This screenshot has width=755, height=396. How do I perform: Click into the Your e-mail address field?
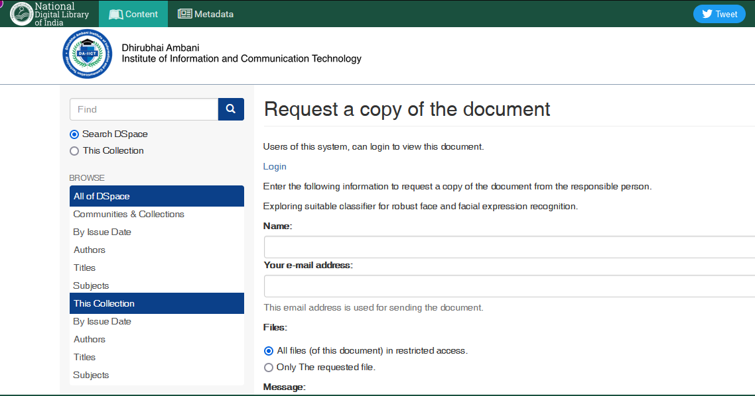click(510, 287)
